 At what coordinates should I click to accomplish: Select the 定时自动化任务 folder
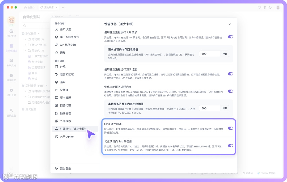39,103
